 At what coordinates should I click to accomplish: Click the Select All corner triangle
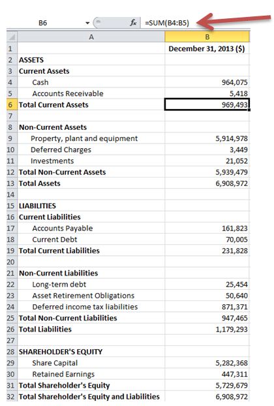click(12, 37)
